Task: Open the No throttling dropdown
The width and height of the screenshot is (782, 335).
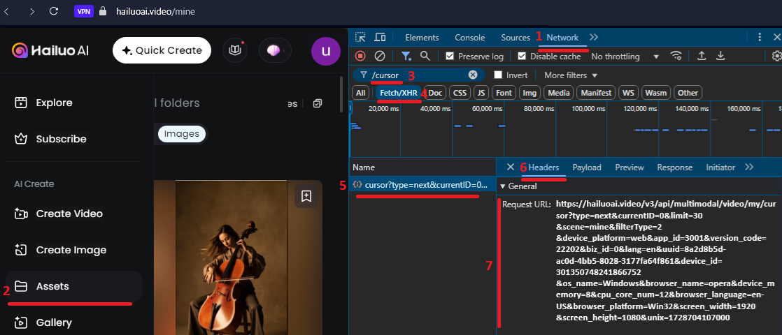Action: [625, 57]
